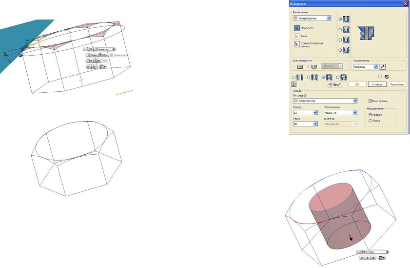Select the third hole type radio (spotface)
Image resolution: width=410 pixels, height=268 pixels.
coord(340,40)
